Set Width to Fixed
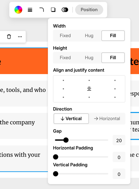 coord(65,36)
